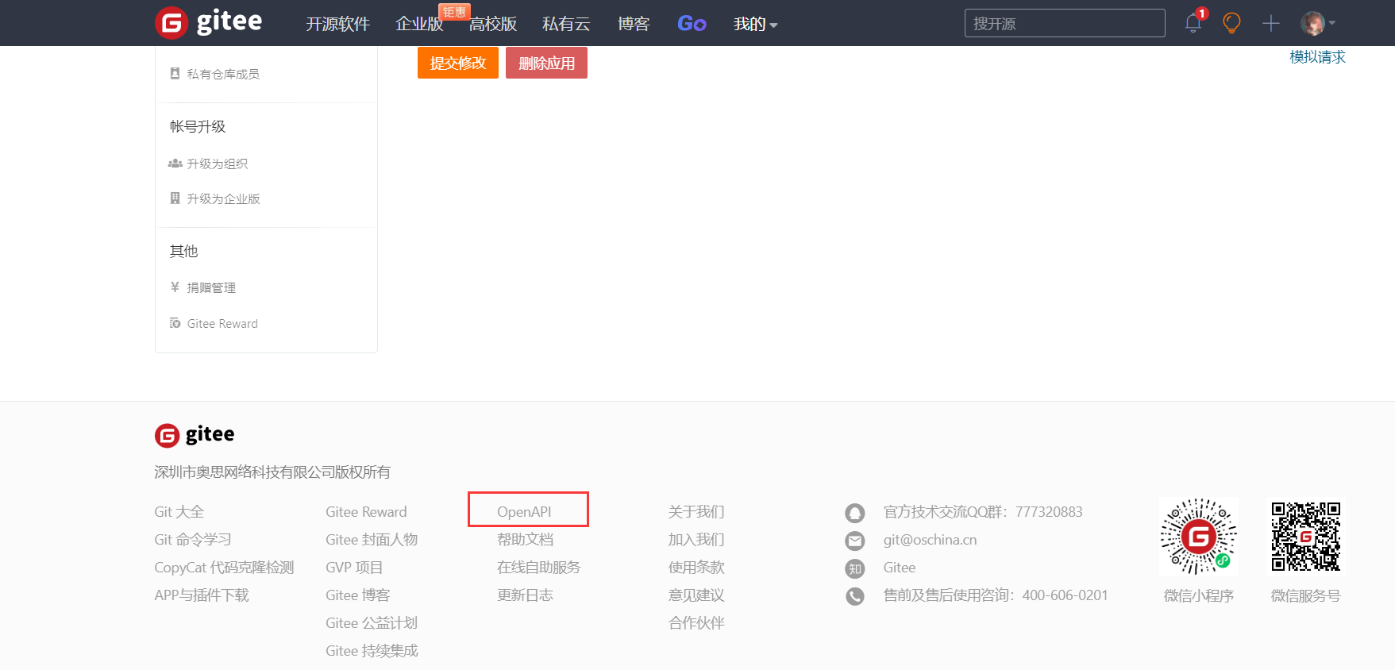Expand the 我的 dropdown
Viewport: 1395px width, 670px height.
click(755, 24)
